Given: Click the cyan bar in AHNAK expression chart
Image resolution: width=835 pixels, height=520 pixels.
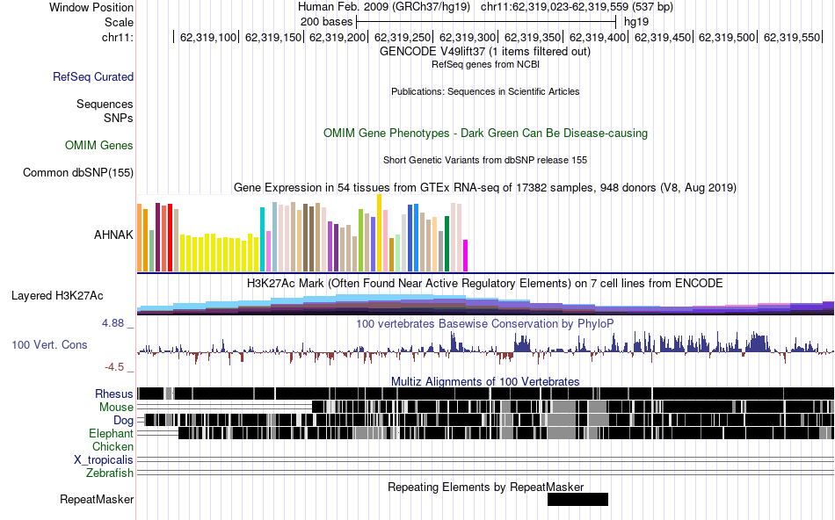Looking at the screenshot, I should (x=262, y=240).
